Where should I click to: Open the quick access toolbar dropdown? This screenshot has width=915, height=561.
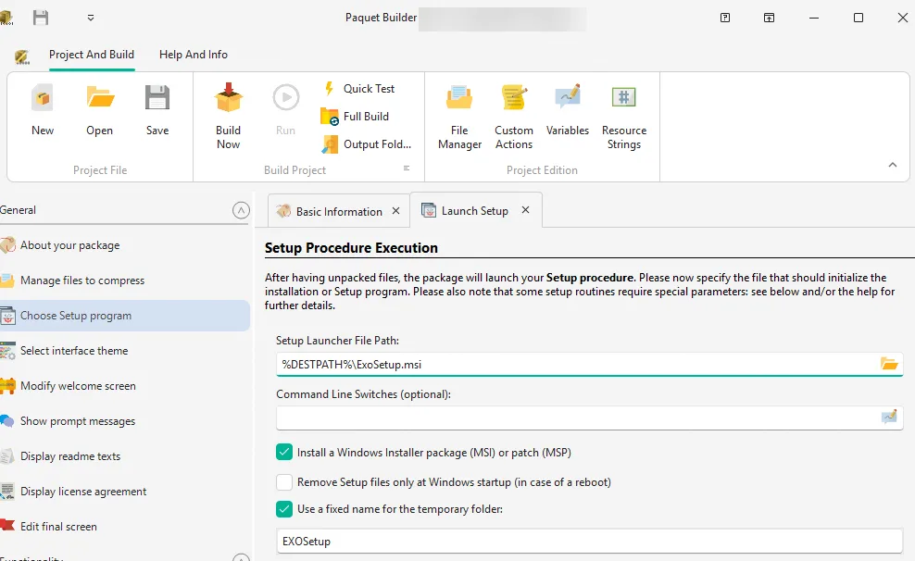tap(91, 18)
